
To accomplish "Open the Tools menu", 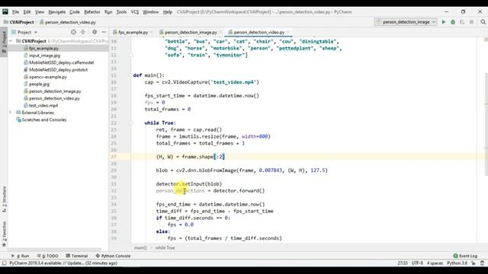I will [121, 12].
